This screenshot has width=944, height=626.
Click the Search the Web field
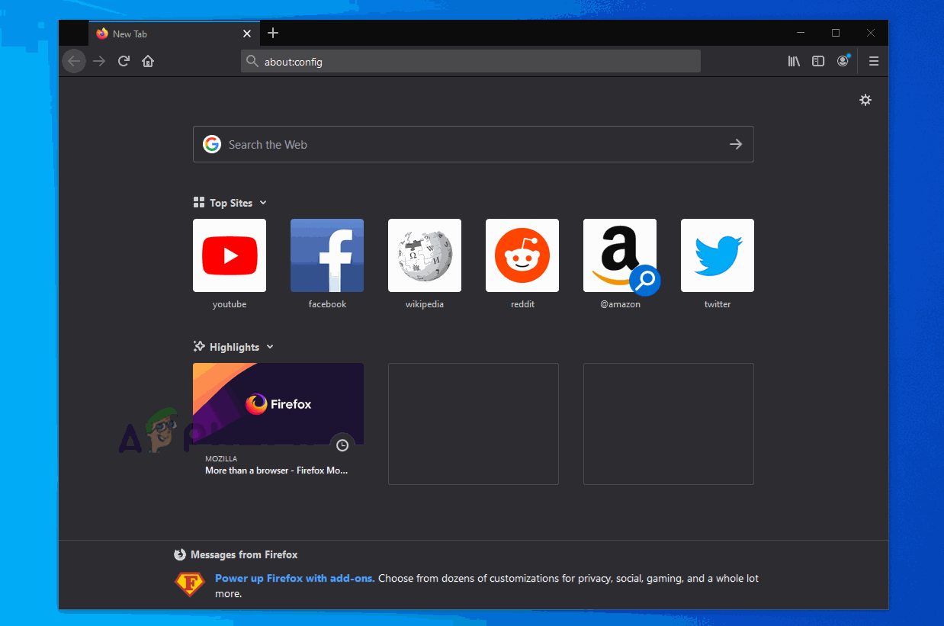(x=474, y=144)
